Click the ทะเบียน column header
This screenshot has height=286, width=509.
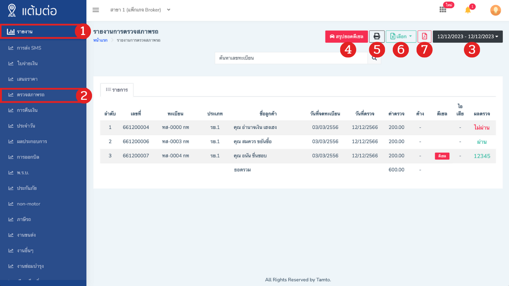click(176, 114)
